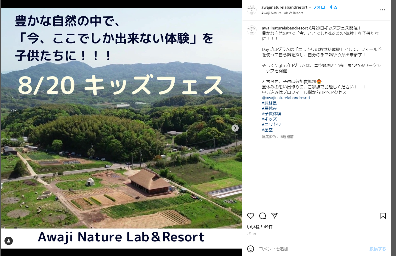Click the kids fest aerial photo

coord(121,128)
